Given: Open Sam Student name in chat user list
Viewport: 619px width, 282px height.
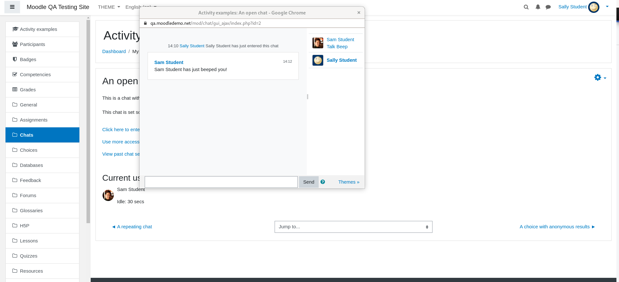Looking at the screenshot, I should pyautogui.click(x=340, y=40).
